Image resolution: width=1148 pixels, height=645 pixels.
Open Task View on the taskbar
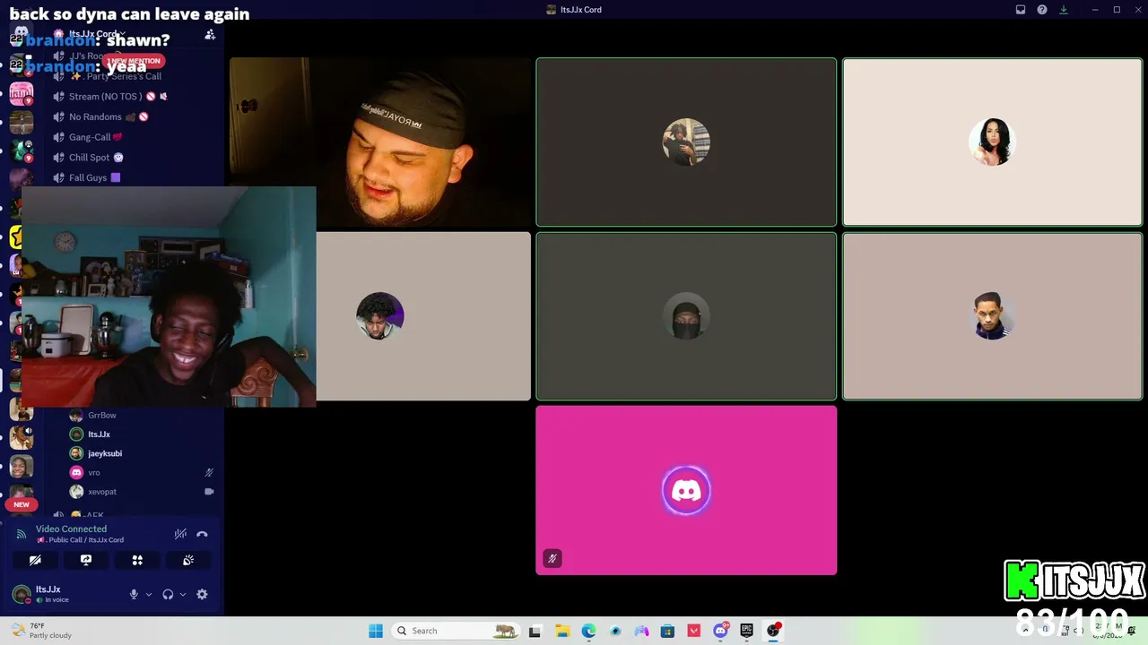pos(535,631)
